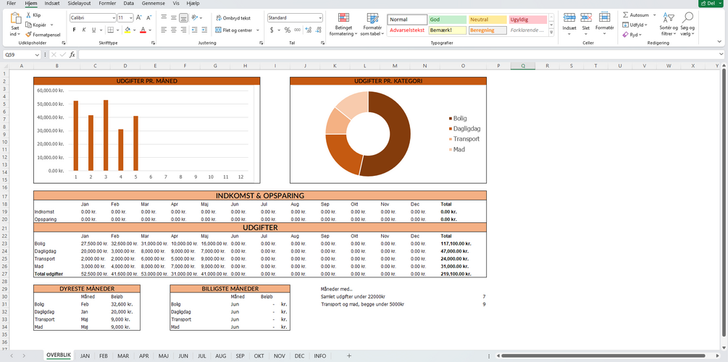Open the Calibri font name dropdown
The width and height of the screenshot is (728, 362).
tap(114, 17)
